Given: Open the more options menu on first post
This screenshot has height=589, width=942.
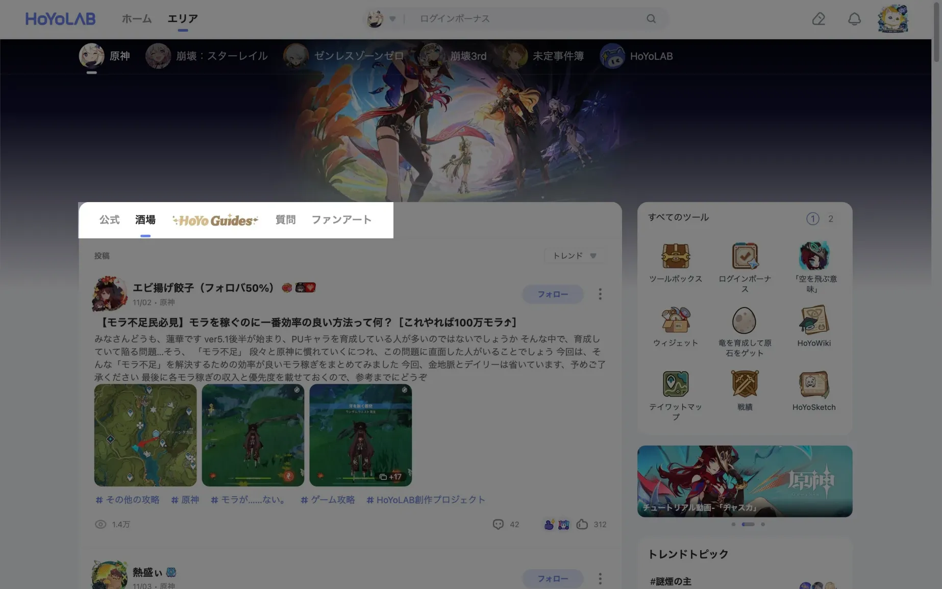Looking at the screenshot, I should point(600,294).
